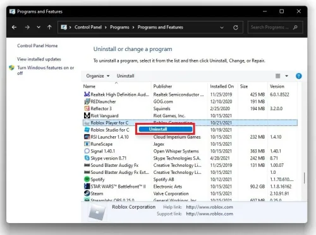The image size is (316, 235).
Task: Click the Windows features shield icon
Action: (x=11, y=67)
